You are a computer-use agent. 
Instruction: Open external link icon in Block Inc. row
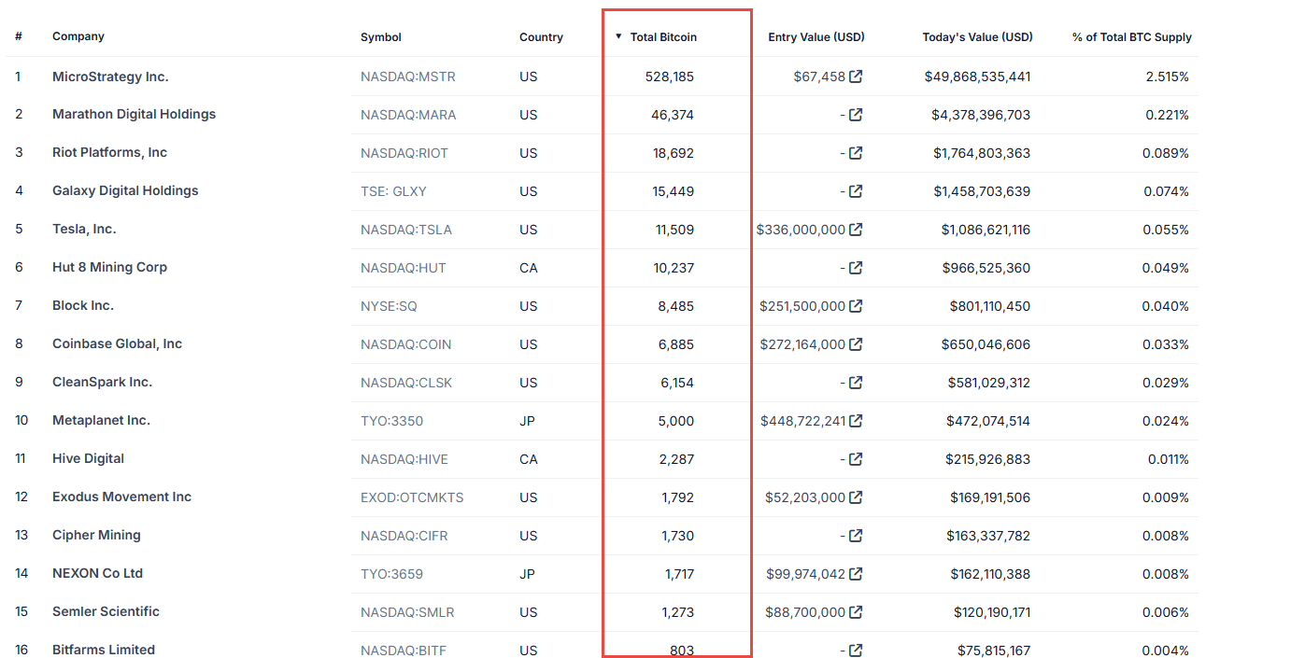(x=856, y=306)
